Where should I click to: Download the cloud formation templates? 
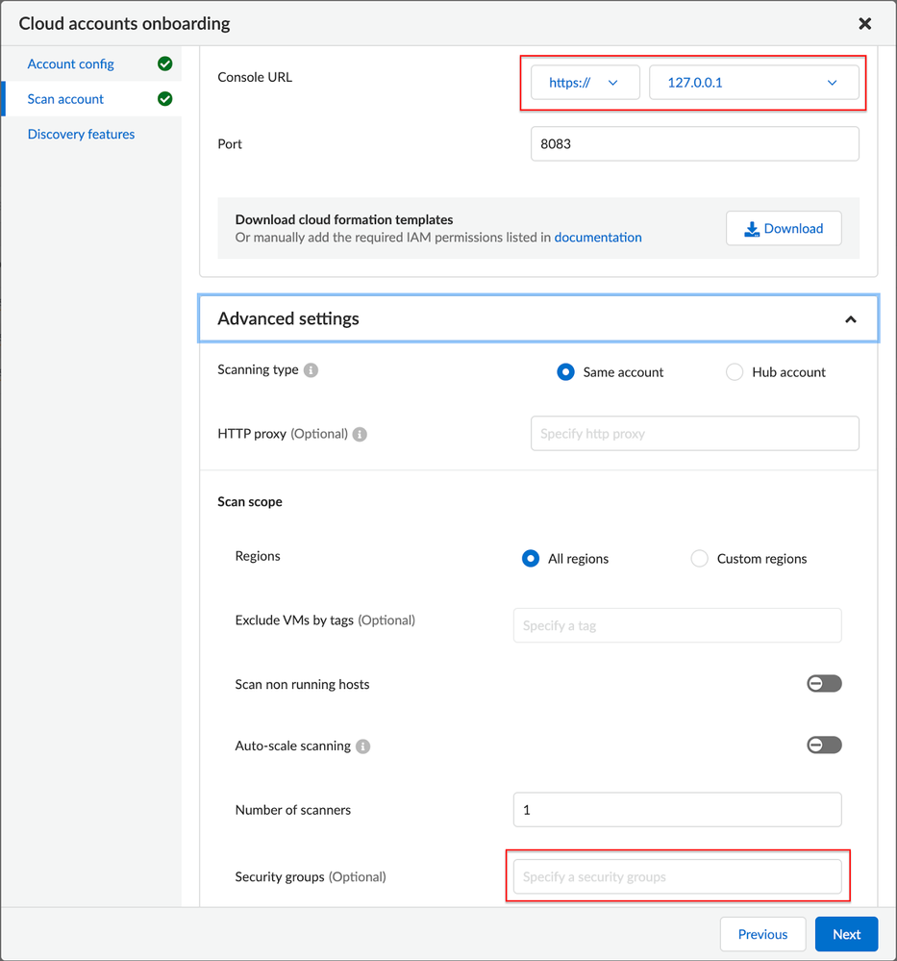(784, 229)
